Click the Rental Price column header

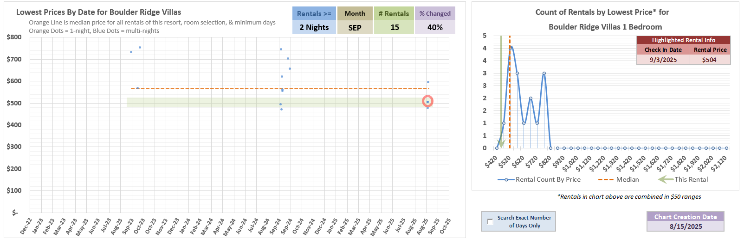coord(710,49)
